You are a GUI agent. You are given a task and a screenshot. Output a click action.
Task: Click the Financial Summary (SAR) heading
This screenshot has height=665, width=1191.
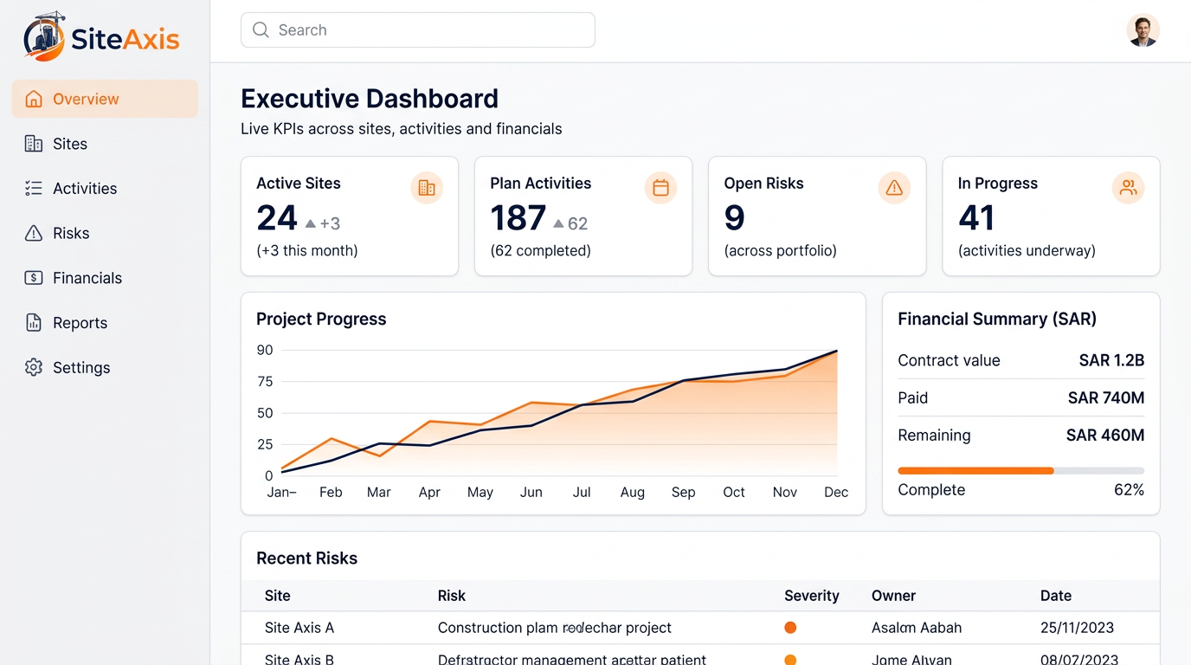click(997, 319)
